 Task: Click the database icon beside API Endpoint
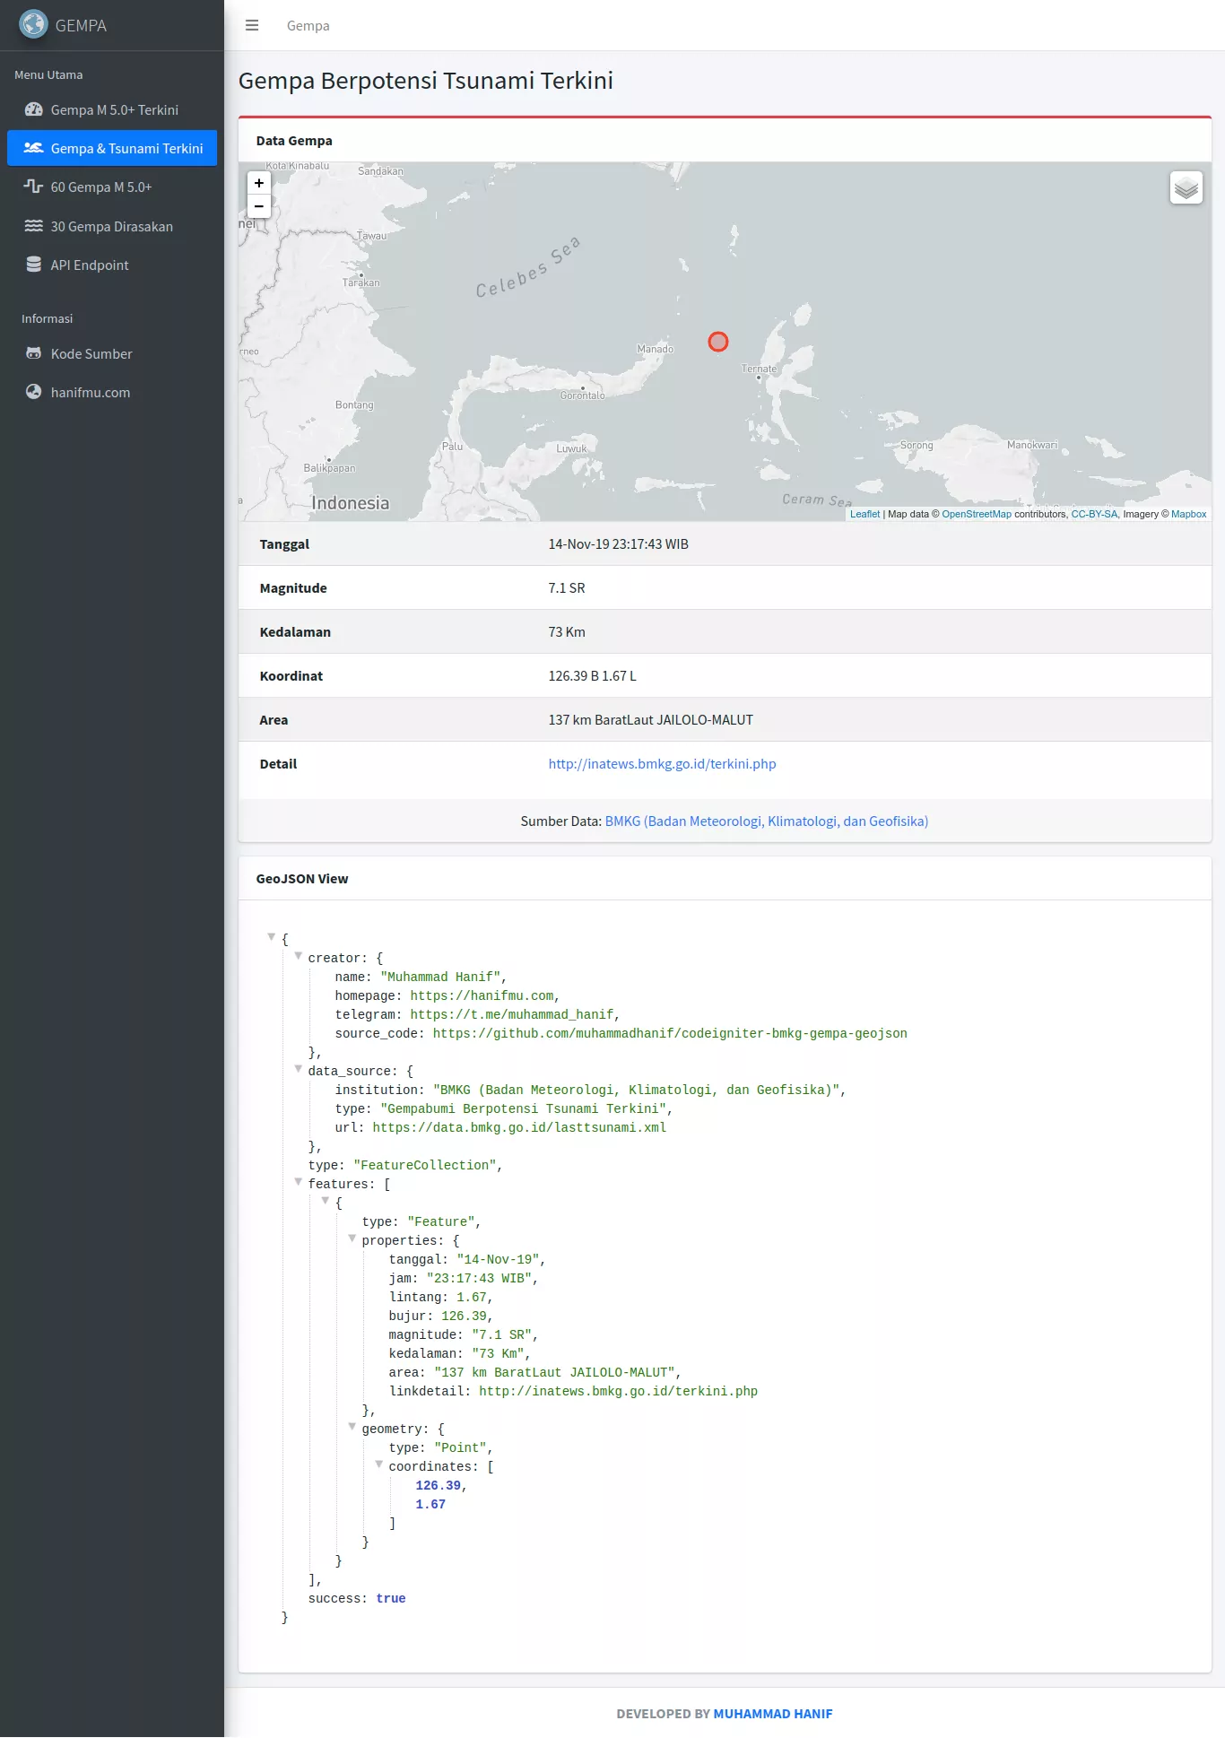34,265
